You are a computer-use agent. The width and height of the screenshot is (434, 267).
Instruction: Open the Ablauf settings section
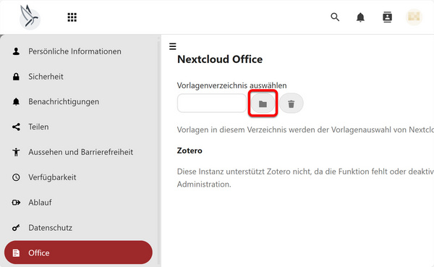pyautogui.click(x=79, y=203)
